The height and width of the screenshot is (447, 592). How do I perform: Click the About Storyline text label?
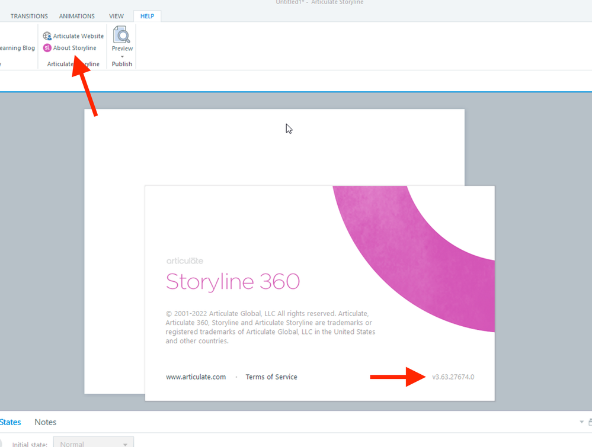click(x=75, y=48)
